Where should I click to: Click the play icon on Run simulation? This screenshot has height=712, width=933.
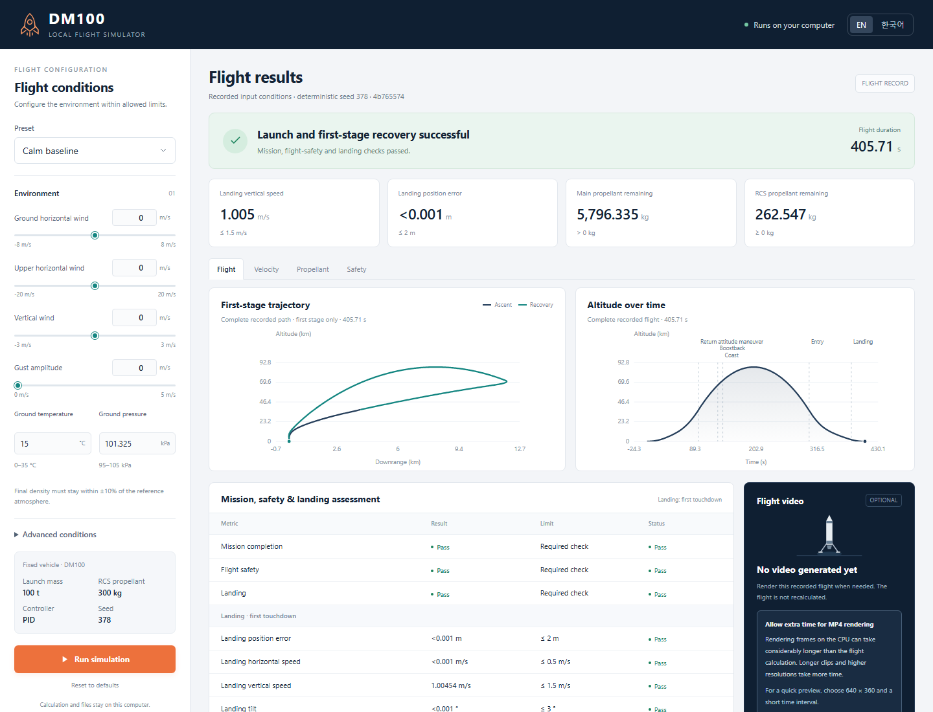[65, 660]
